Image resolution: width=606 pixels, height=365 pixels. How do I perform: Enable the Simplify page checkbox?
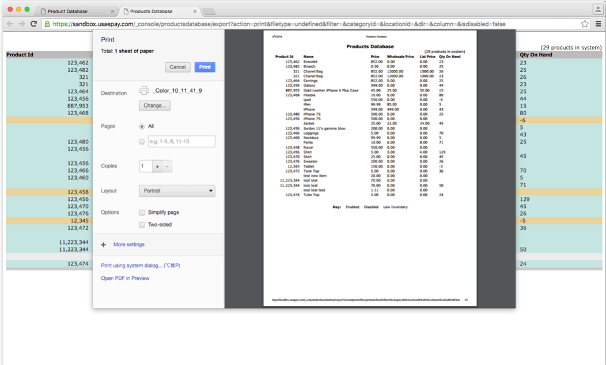(142, 212)
